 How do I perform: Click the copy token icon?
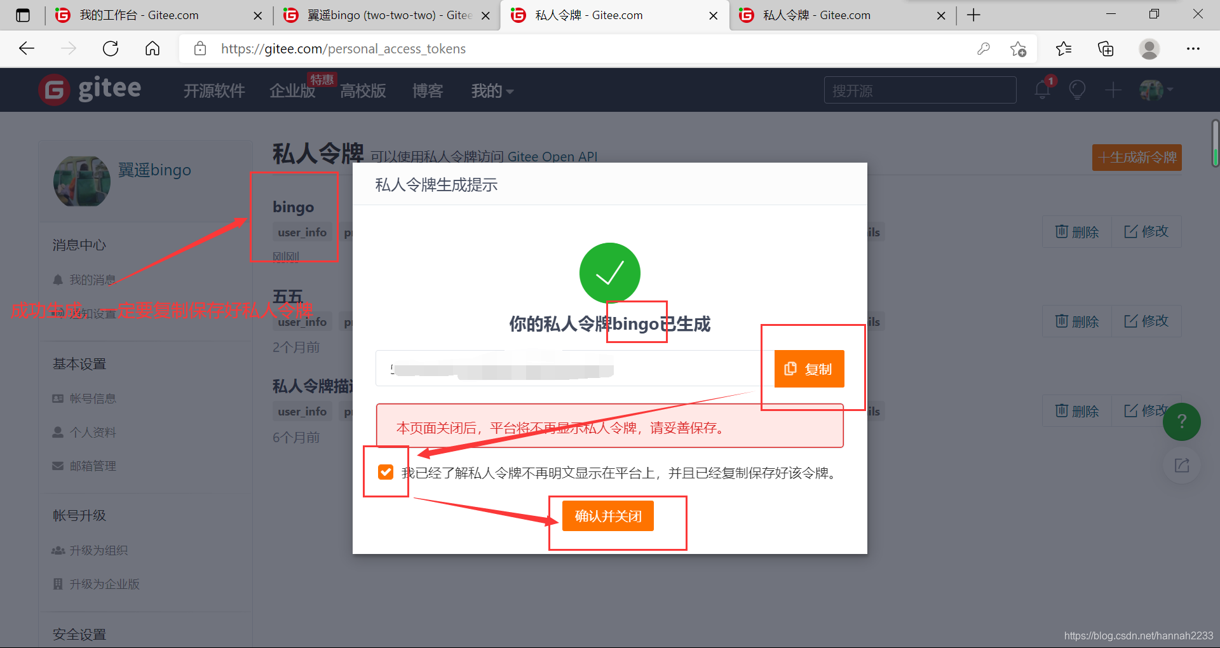click(790, 368)
